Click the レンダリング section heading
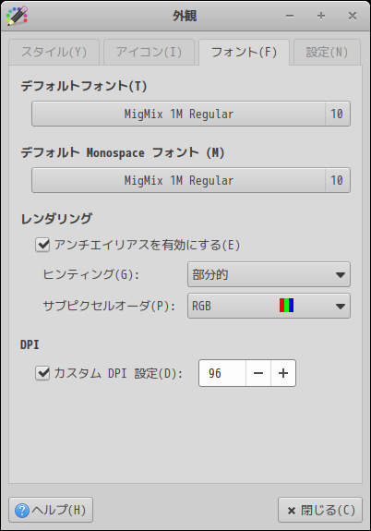371x531 pixels. (x=56, y=219)
